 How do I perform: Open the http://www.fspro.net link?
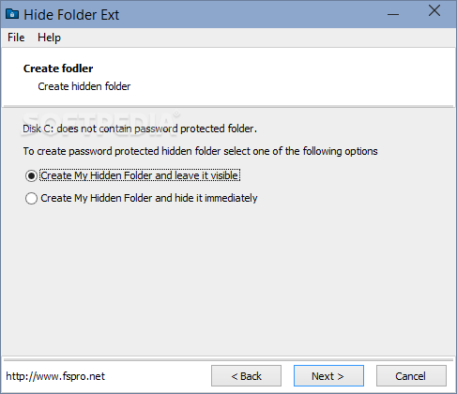click(x=55, y=376)
